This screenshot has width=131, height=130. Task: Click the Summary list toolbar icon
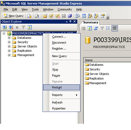click(x=84, y=16)
